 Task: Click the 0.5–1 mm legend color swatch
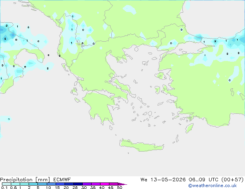15,184
